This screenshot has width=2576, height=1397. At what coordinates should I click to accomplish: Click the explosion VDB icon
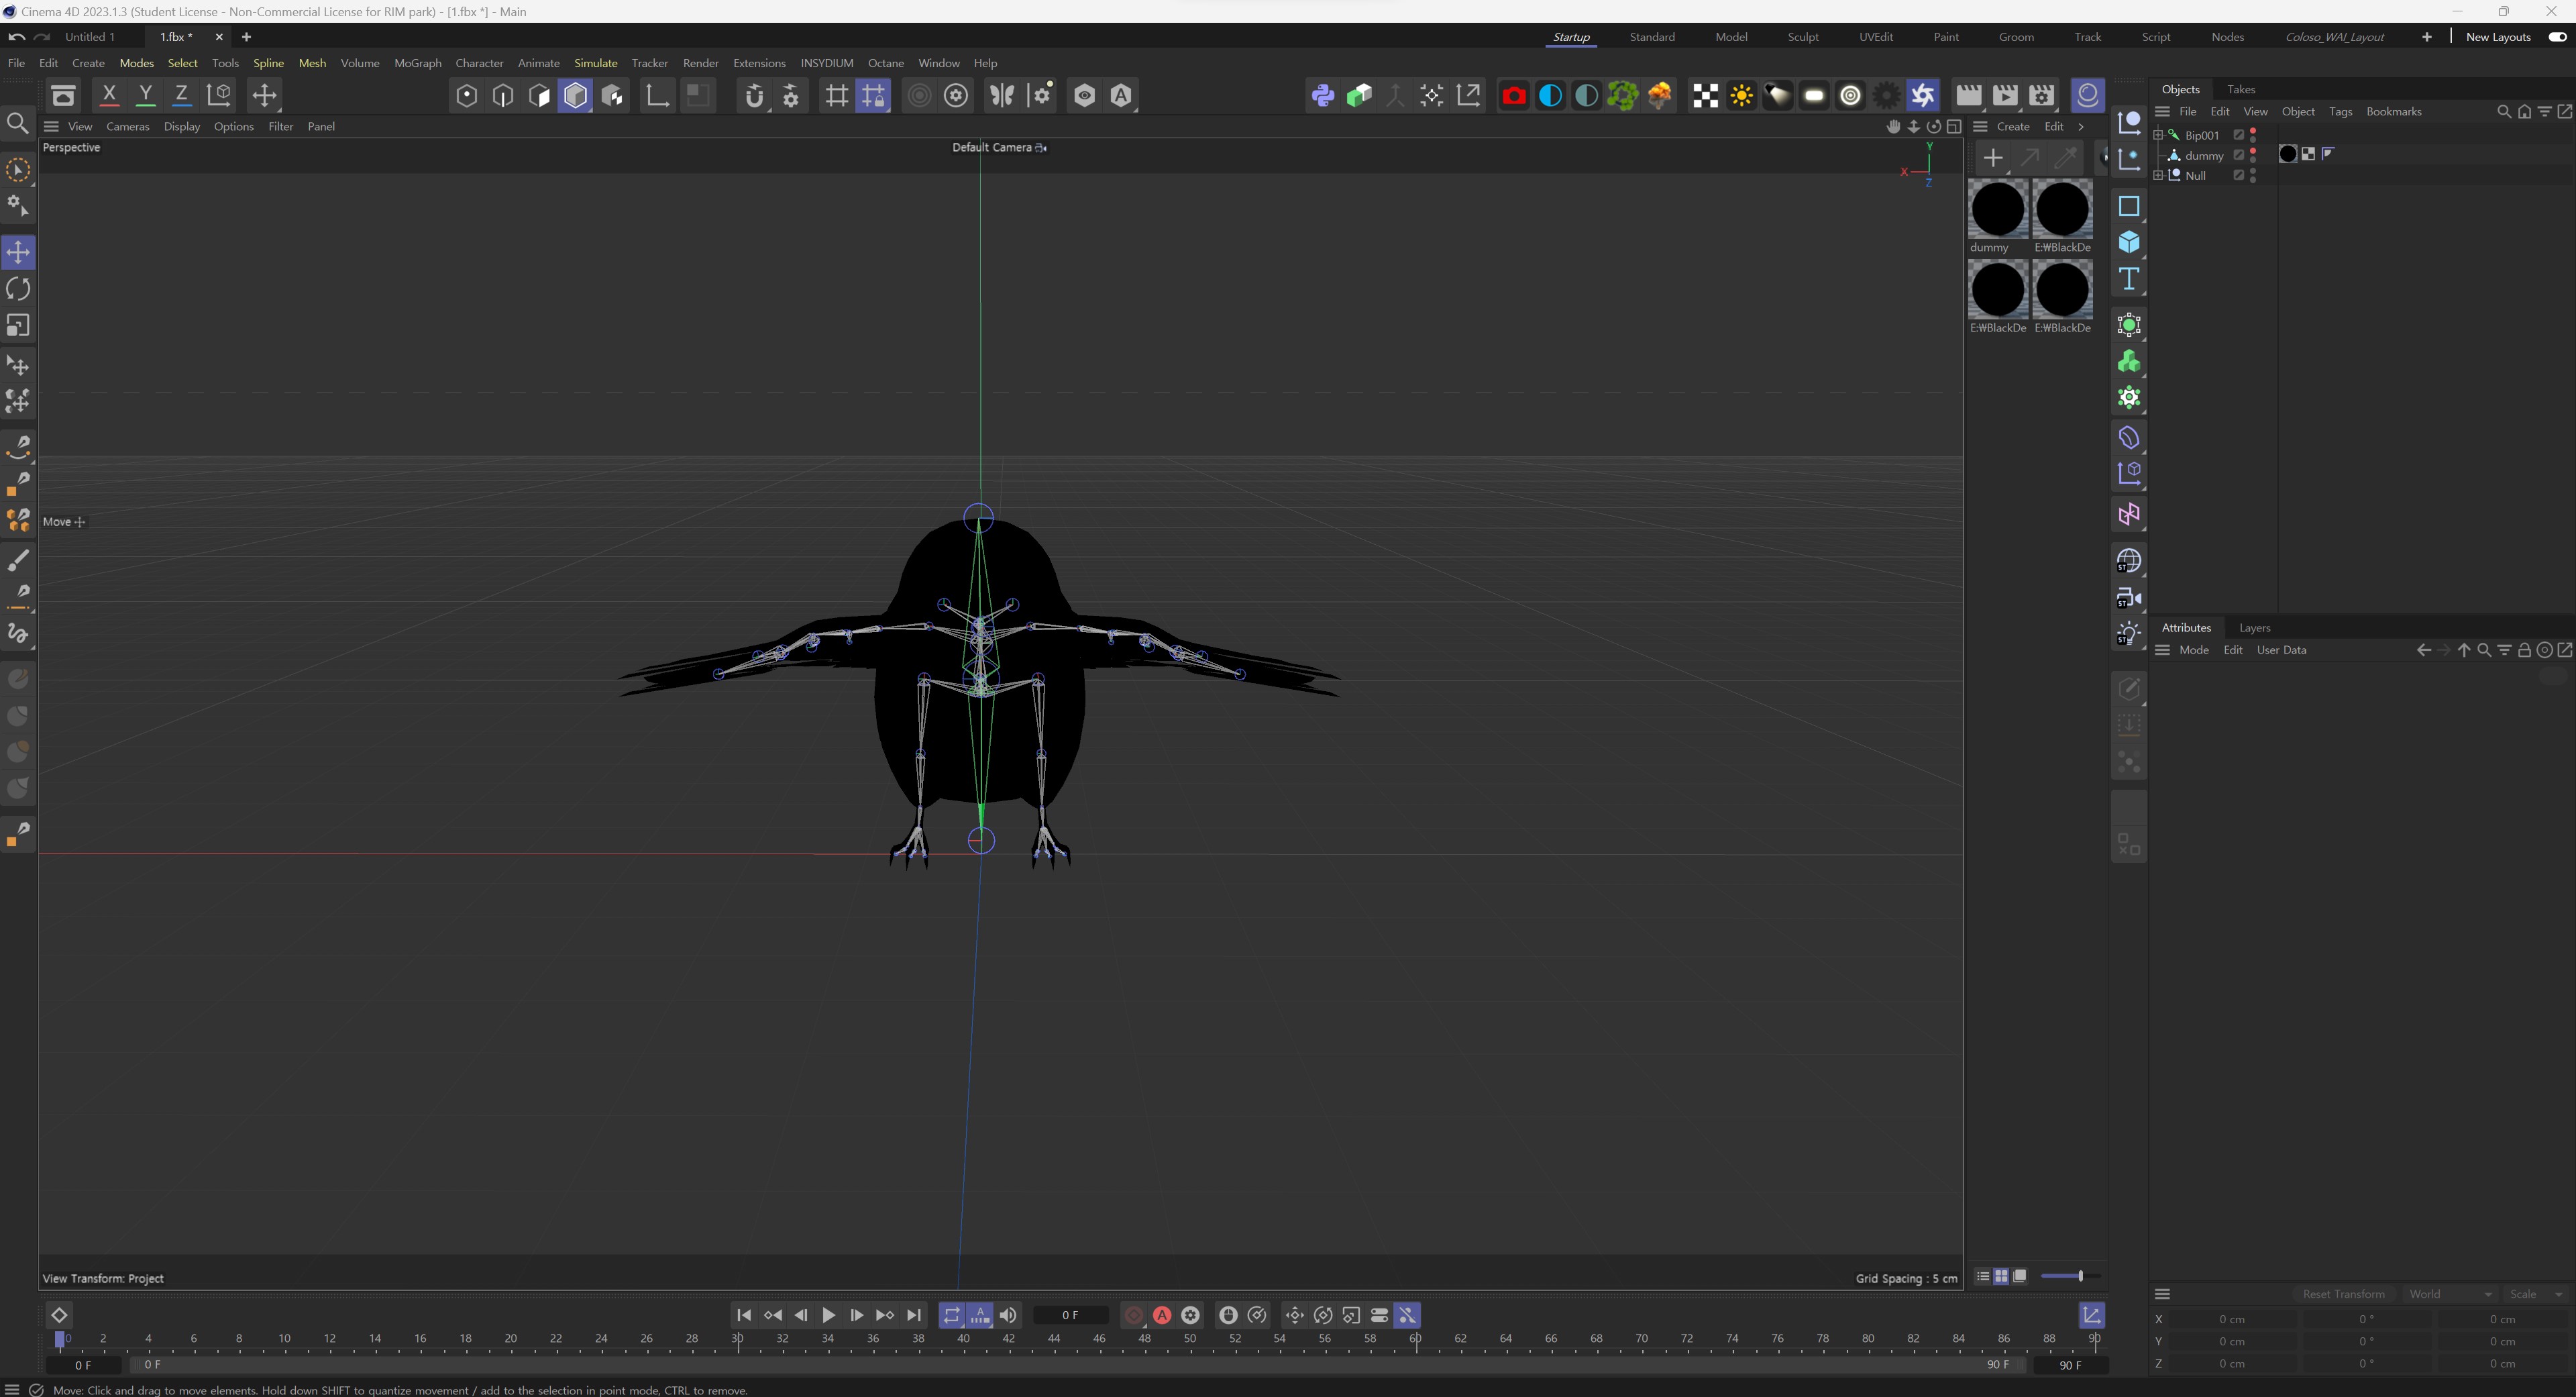click(x=1659, y=96)
